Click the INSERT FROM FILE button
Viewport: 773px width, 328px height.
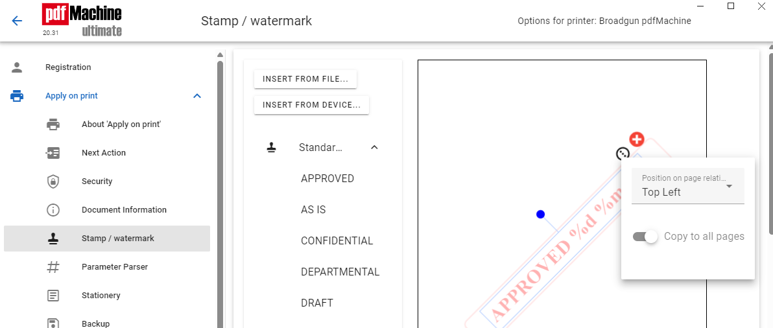pos(305,79)
